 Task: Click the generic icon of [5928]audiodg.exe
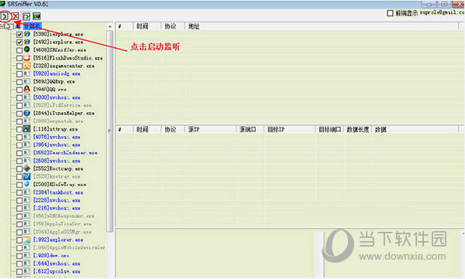[27, 73]
